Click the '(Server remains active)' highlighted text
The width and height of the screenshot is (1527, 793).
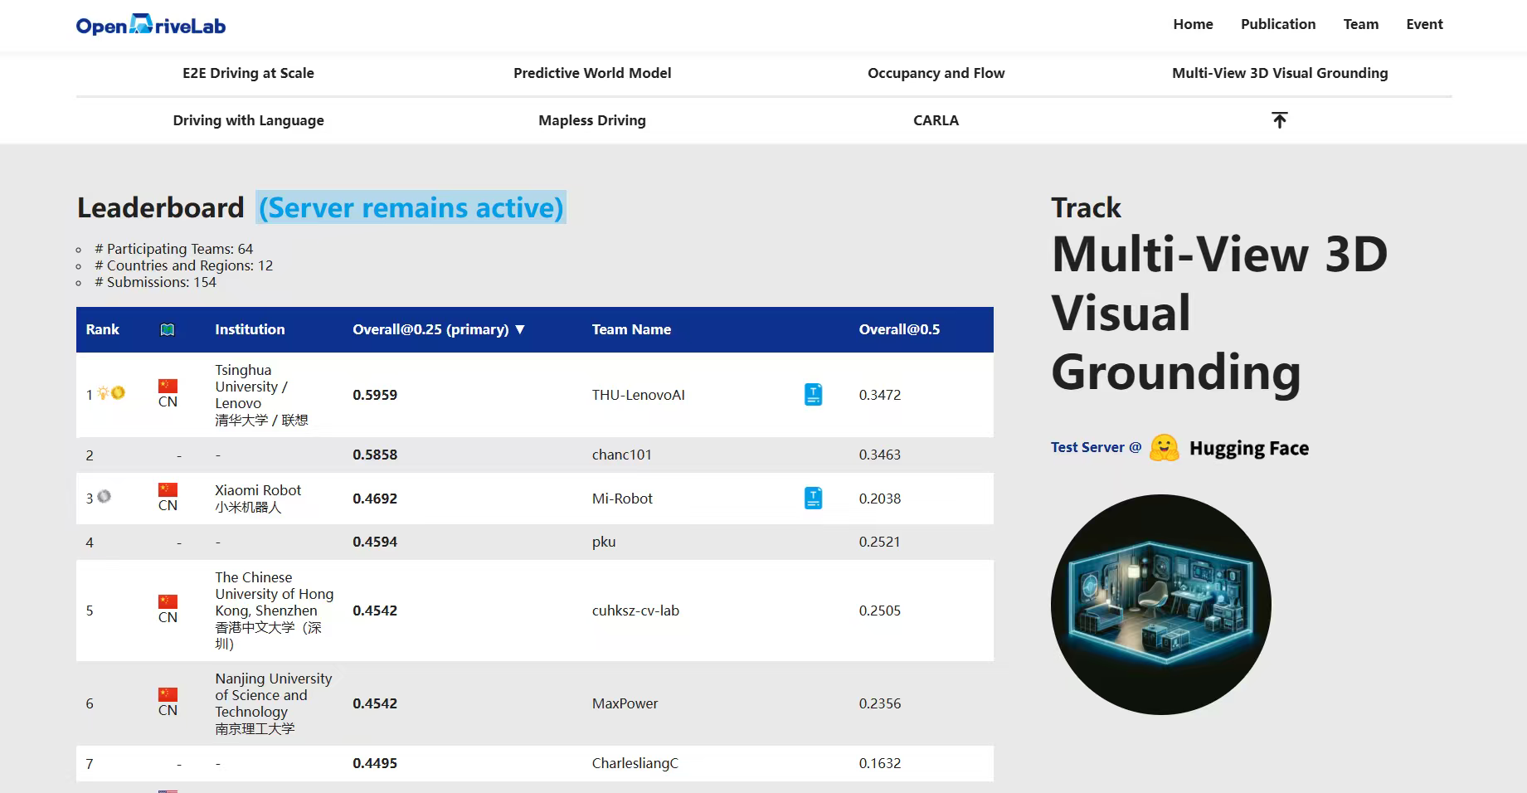pos(411,207)
